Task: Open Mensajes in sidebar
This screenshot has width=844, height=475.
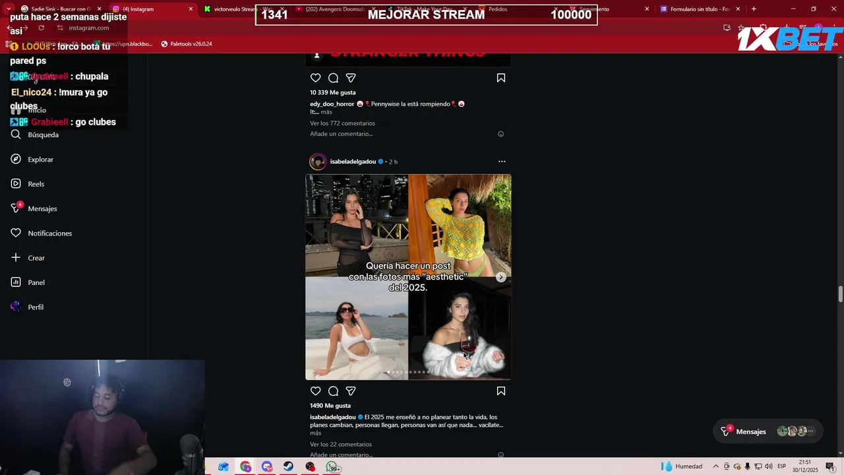Action: click(34, 208)
